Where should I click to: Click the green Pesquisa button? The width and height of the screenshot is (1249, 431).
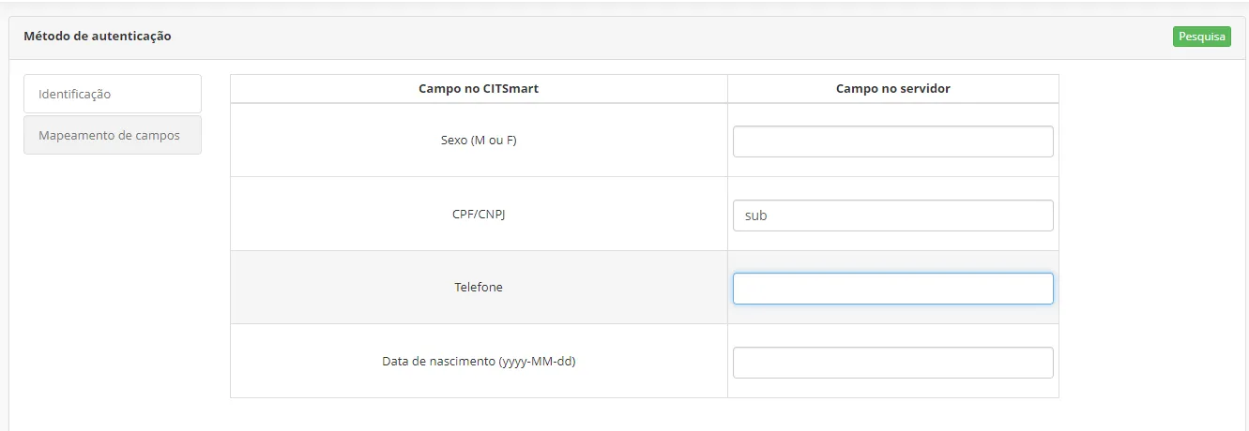click(x=1201, y=37)
